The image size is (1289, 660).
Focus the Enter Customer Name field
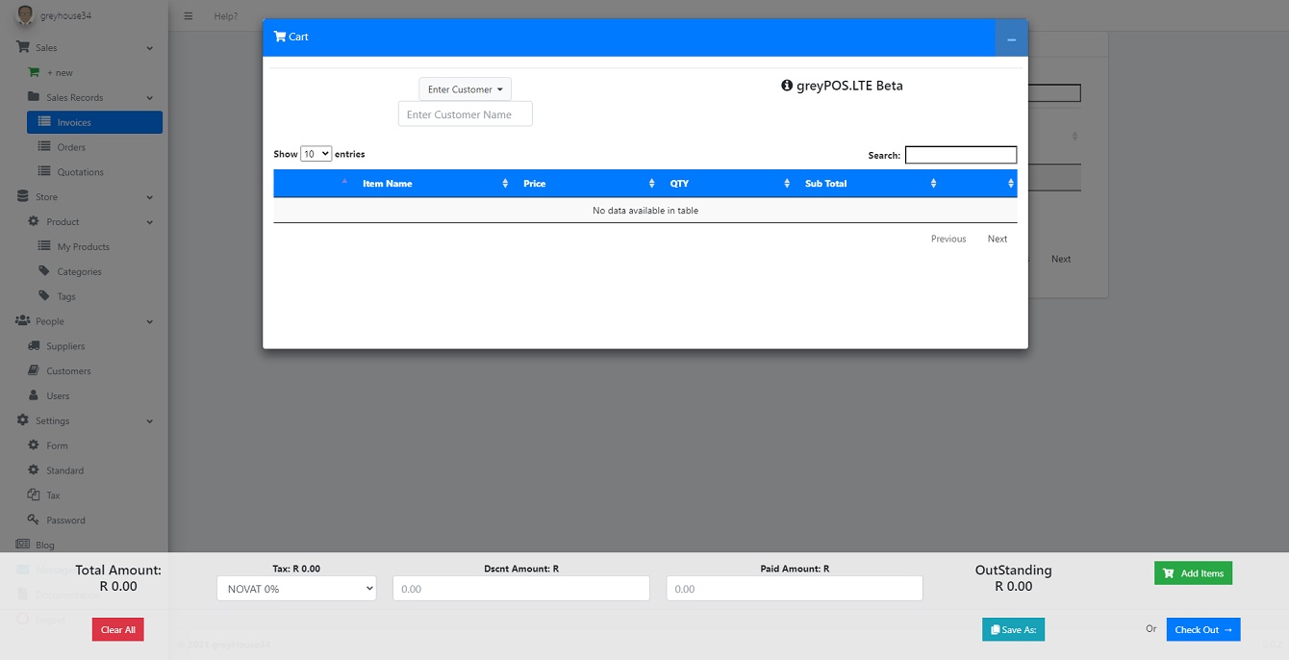[466, 114]
